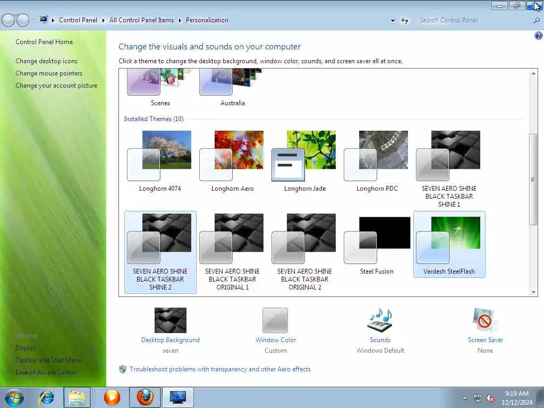Choose the Longhorn Jade theme

(x=304, y=161)
